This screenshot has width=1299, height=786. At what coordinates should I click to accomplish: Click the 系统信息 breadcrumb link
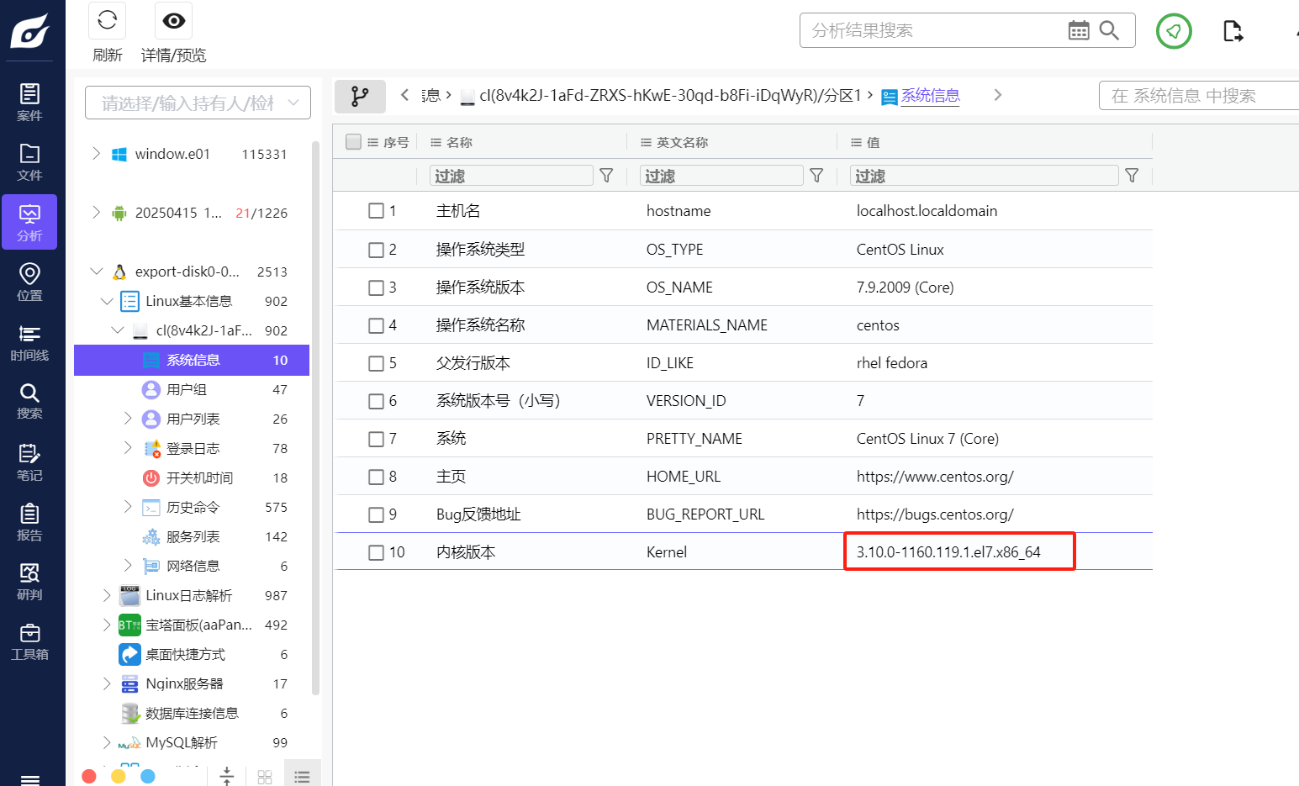[x=930, y=96]
